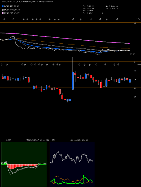Select the DOW PT: 38.28 label
141x187 pixels.
12,13
